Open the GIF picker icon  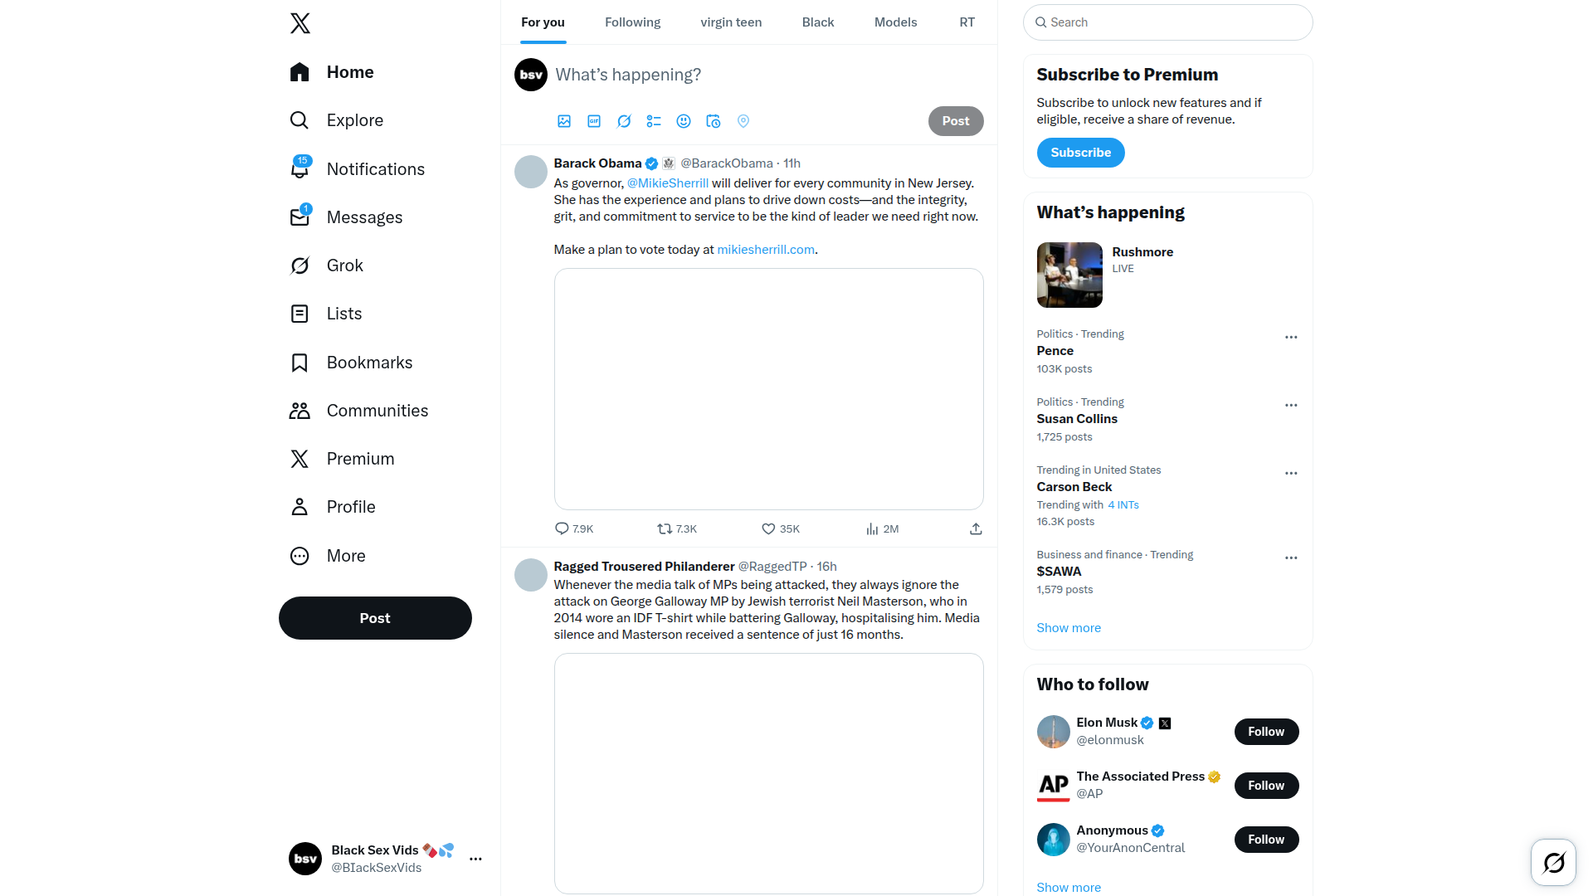(594, 121)
